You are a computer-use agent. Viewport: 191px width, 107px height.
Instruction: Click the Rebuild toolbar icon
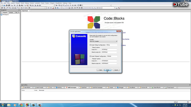click(x=38, y=5)
